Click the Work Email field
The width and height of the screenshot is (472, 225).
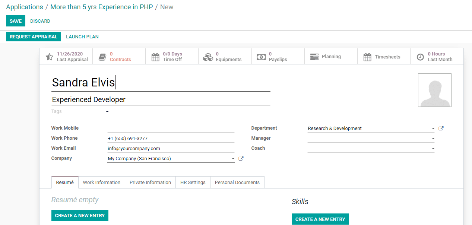(171, 148)
